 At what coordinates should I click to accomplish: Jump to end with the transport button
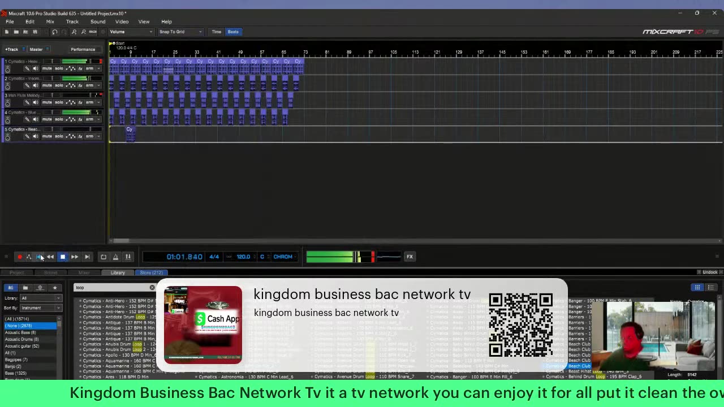pyautogui.click(x=87, y=257)
